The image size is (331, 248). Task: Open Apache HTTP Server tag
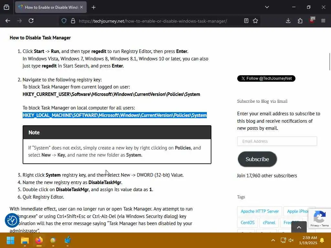(x=260, y=211)
